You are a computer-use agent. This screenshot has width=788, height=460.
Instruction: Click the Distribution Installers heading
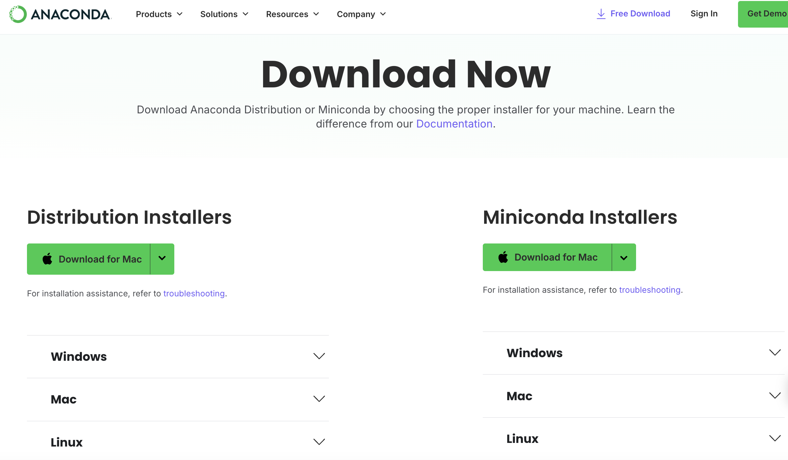pyautogui.click(x=129, y=217)
